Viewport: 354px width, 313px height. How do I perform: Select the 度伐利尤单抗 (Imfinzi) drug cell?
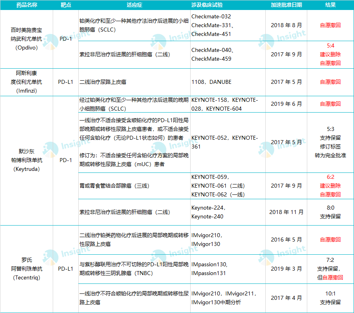27,82
